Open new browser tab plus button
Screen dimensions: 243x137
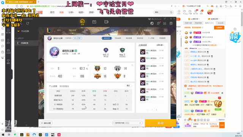pos(38,2)
